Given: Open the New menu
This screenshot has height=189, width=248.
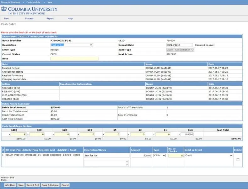Looking at the screenshot, I should click(x=6, y=18).
